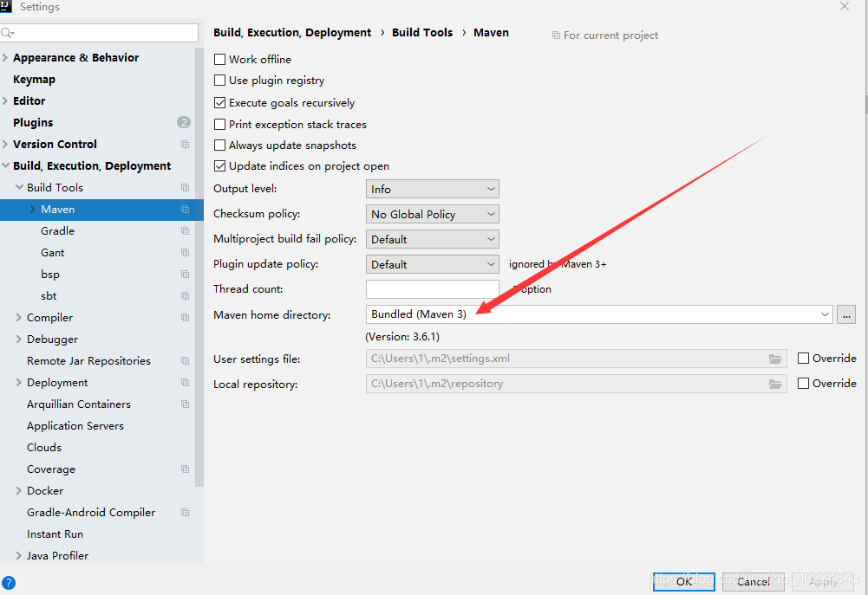Open Application Servers settings
This screenshot has height=595, width=868.
pyautogui.click(x=75, y=426)
